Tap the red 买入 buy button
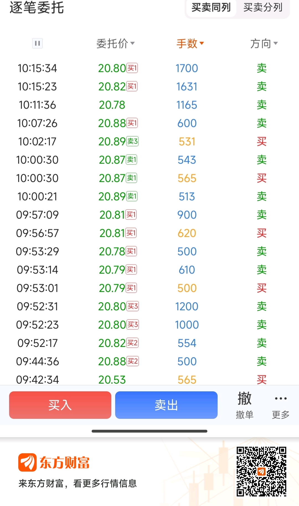 (60, 405)
